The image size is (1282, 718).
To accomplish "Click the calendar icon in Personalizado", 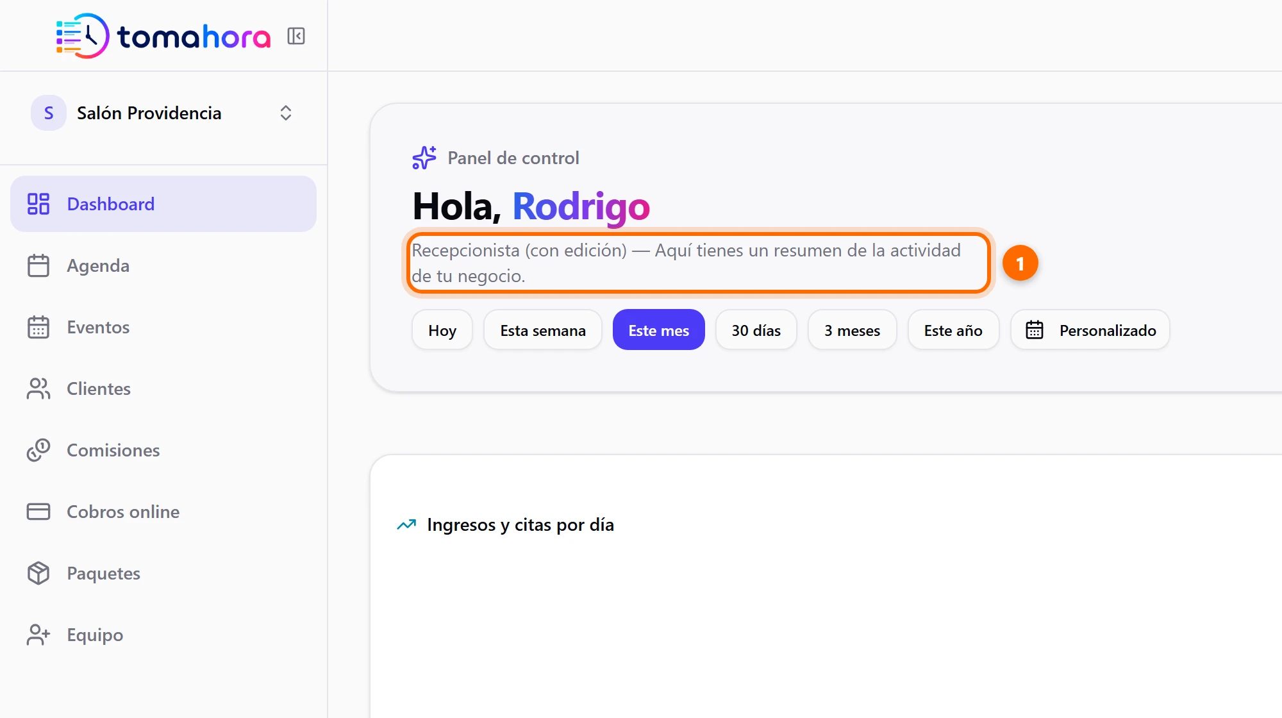I will pos(1035,330).
